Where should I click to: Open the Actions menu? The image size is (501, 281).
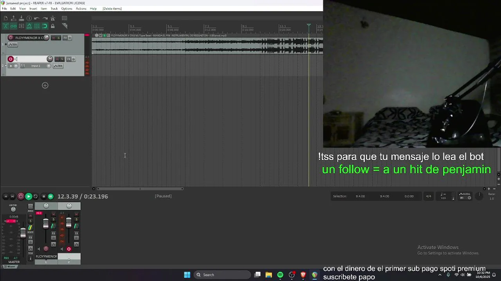pos(81,9)
